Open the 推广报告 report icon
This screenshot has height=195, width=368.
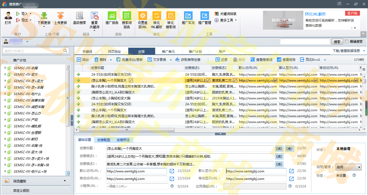pos(112,16)
